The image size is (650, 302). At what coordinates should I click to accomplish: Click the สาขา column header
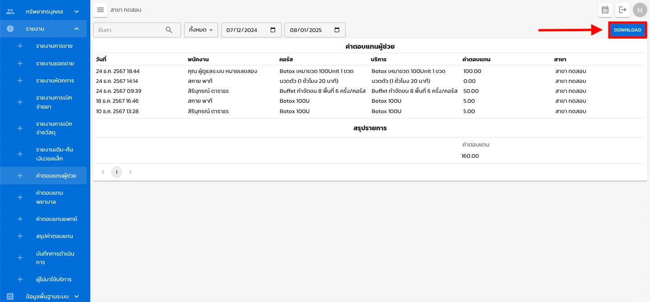pos(560,59)
